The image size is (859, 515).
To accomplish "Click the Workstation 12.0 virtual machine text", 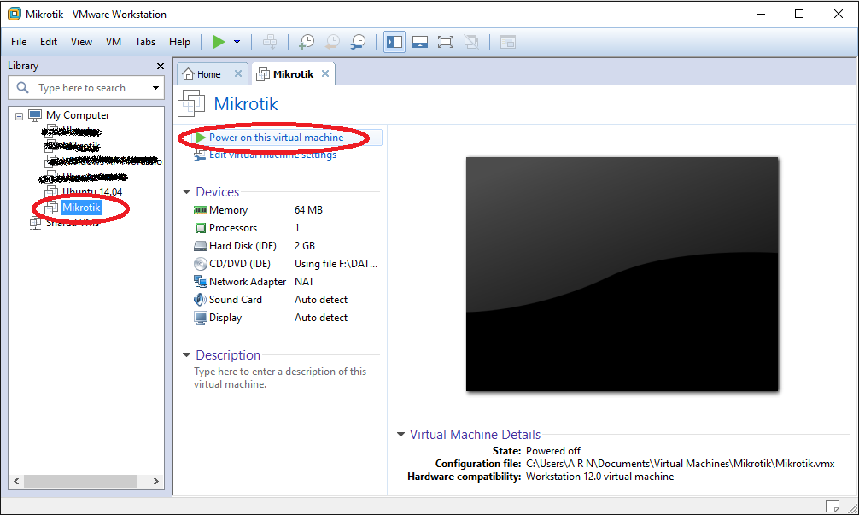I will [600, 477].
